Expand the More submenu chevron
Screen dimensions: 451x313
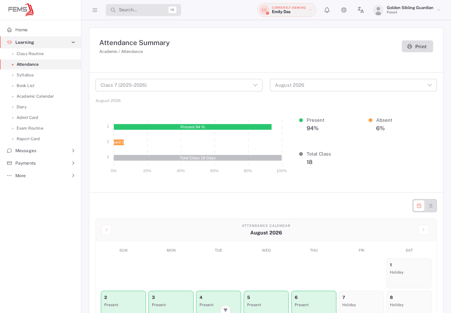click(73, 176)
